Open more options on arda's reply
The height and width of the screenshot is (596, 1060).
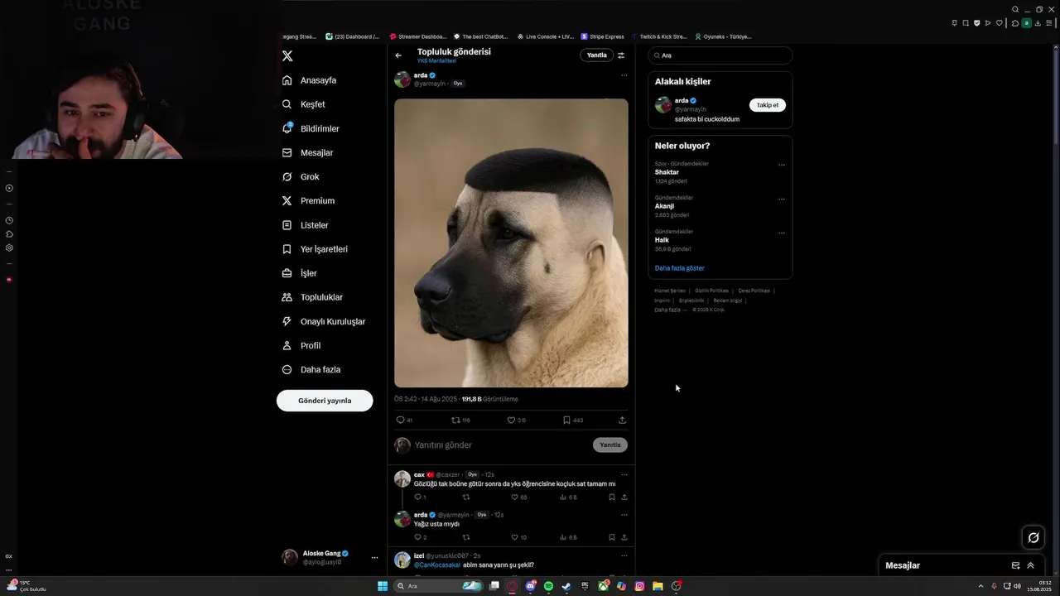coord(624,515)
